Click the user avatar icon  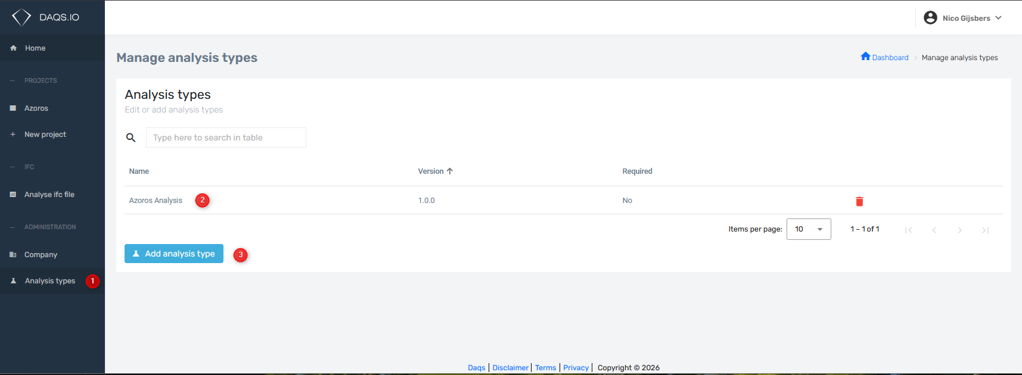click(930, 18)
